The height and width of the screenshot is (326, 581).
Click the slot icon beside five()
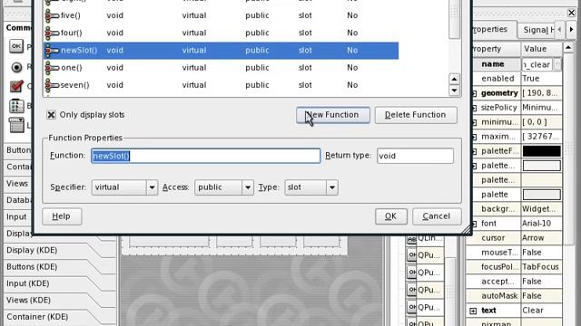[52, 15]
